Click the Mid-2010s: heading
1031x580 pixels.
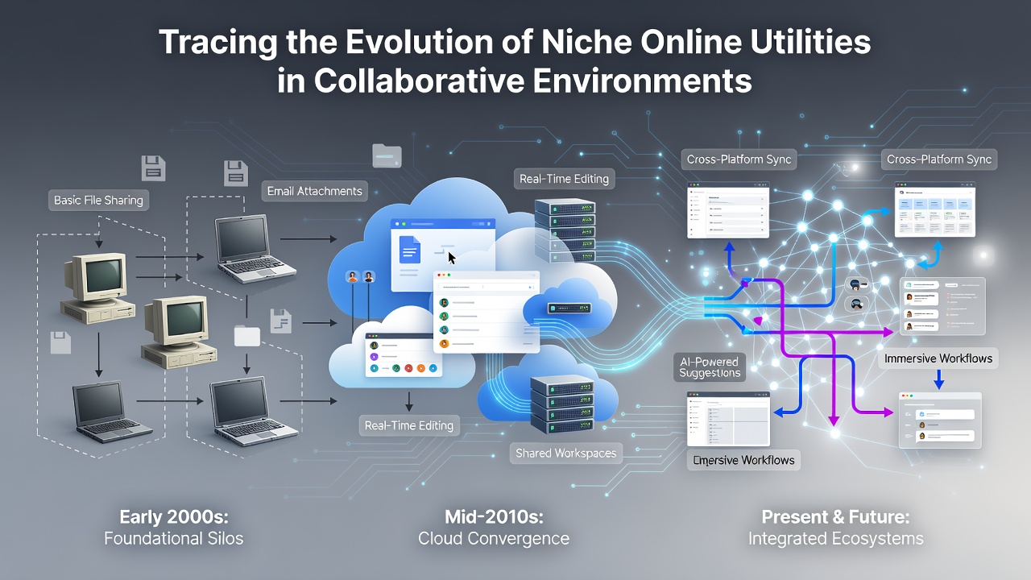pyautogui.click(x=493, y=516)
